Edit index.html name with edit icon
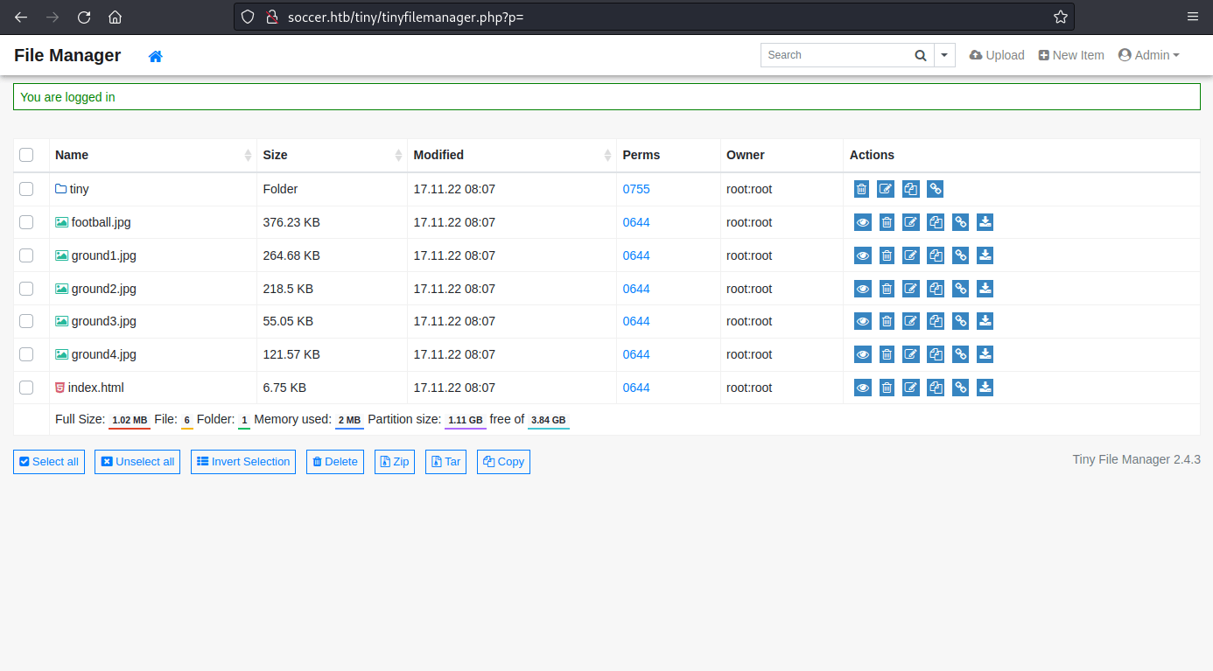 click(911, 388)
